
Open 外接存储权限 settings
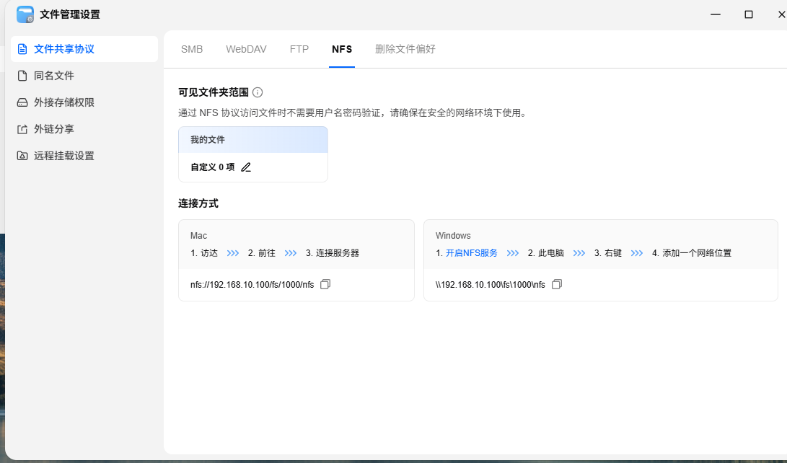84,102
